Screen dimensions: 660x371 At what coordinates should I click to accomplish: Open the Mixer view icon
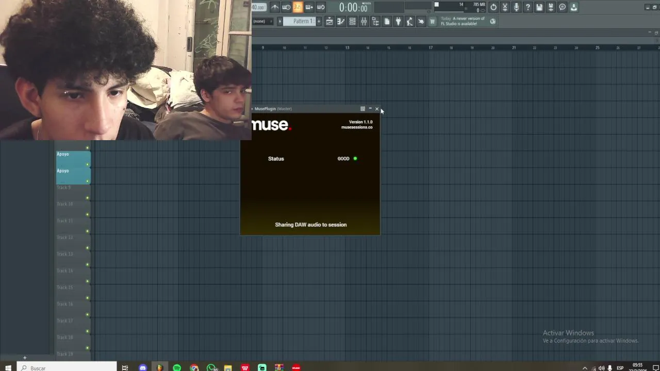(x=364, y=21)
